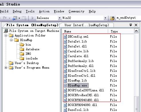The height and width of the screenshot is (112, 141).
Task: Open the Build menu
Action: click(4, 11)
